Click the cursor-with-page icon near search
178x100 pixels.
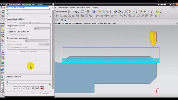(75, 11)
